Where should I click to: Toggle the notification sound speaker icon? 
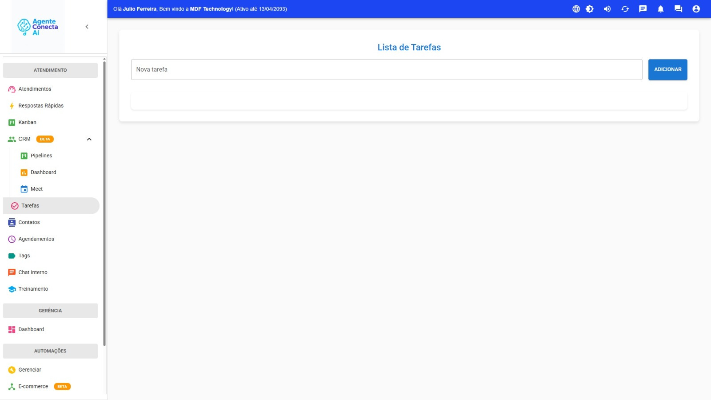point(607,9)
